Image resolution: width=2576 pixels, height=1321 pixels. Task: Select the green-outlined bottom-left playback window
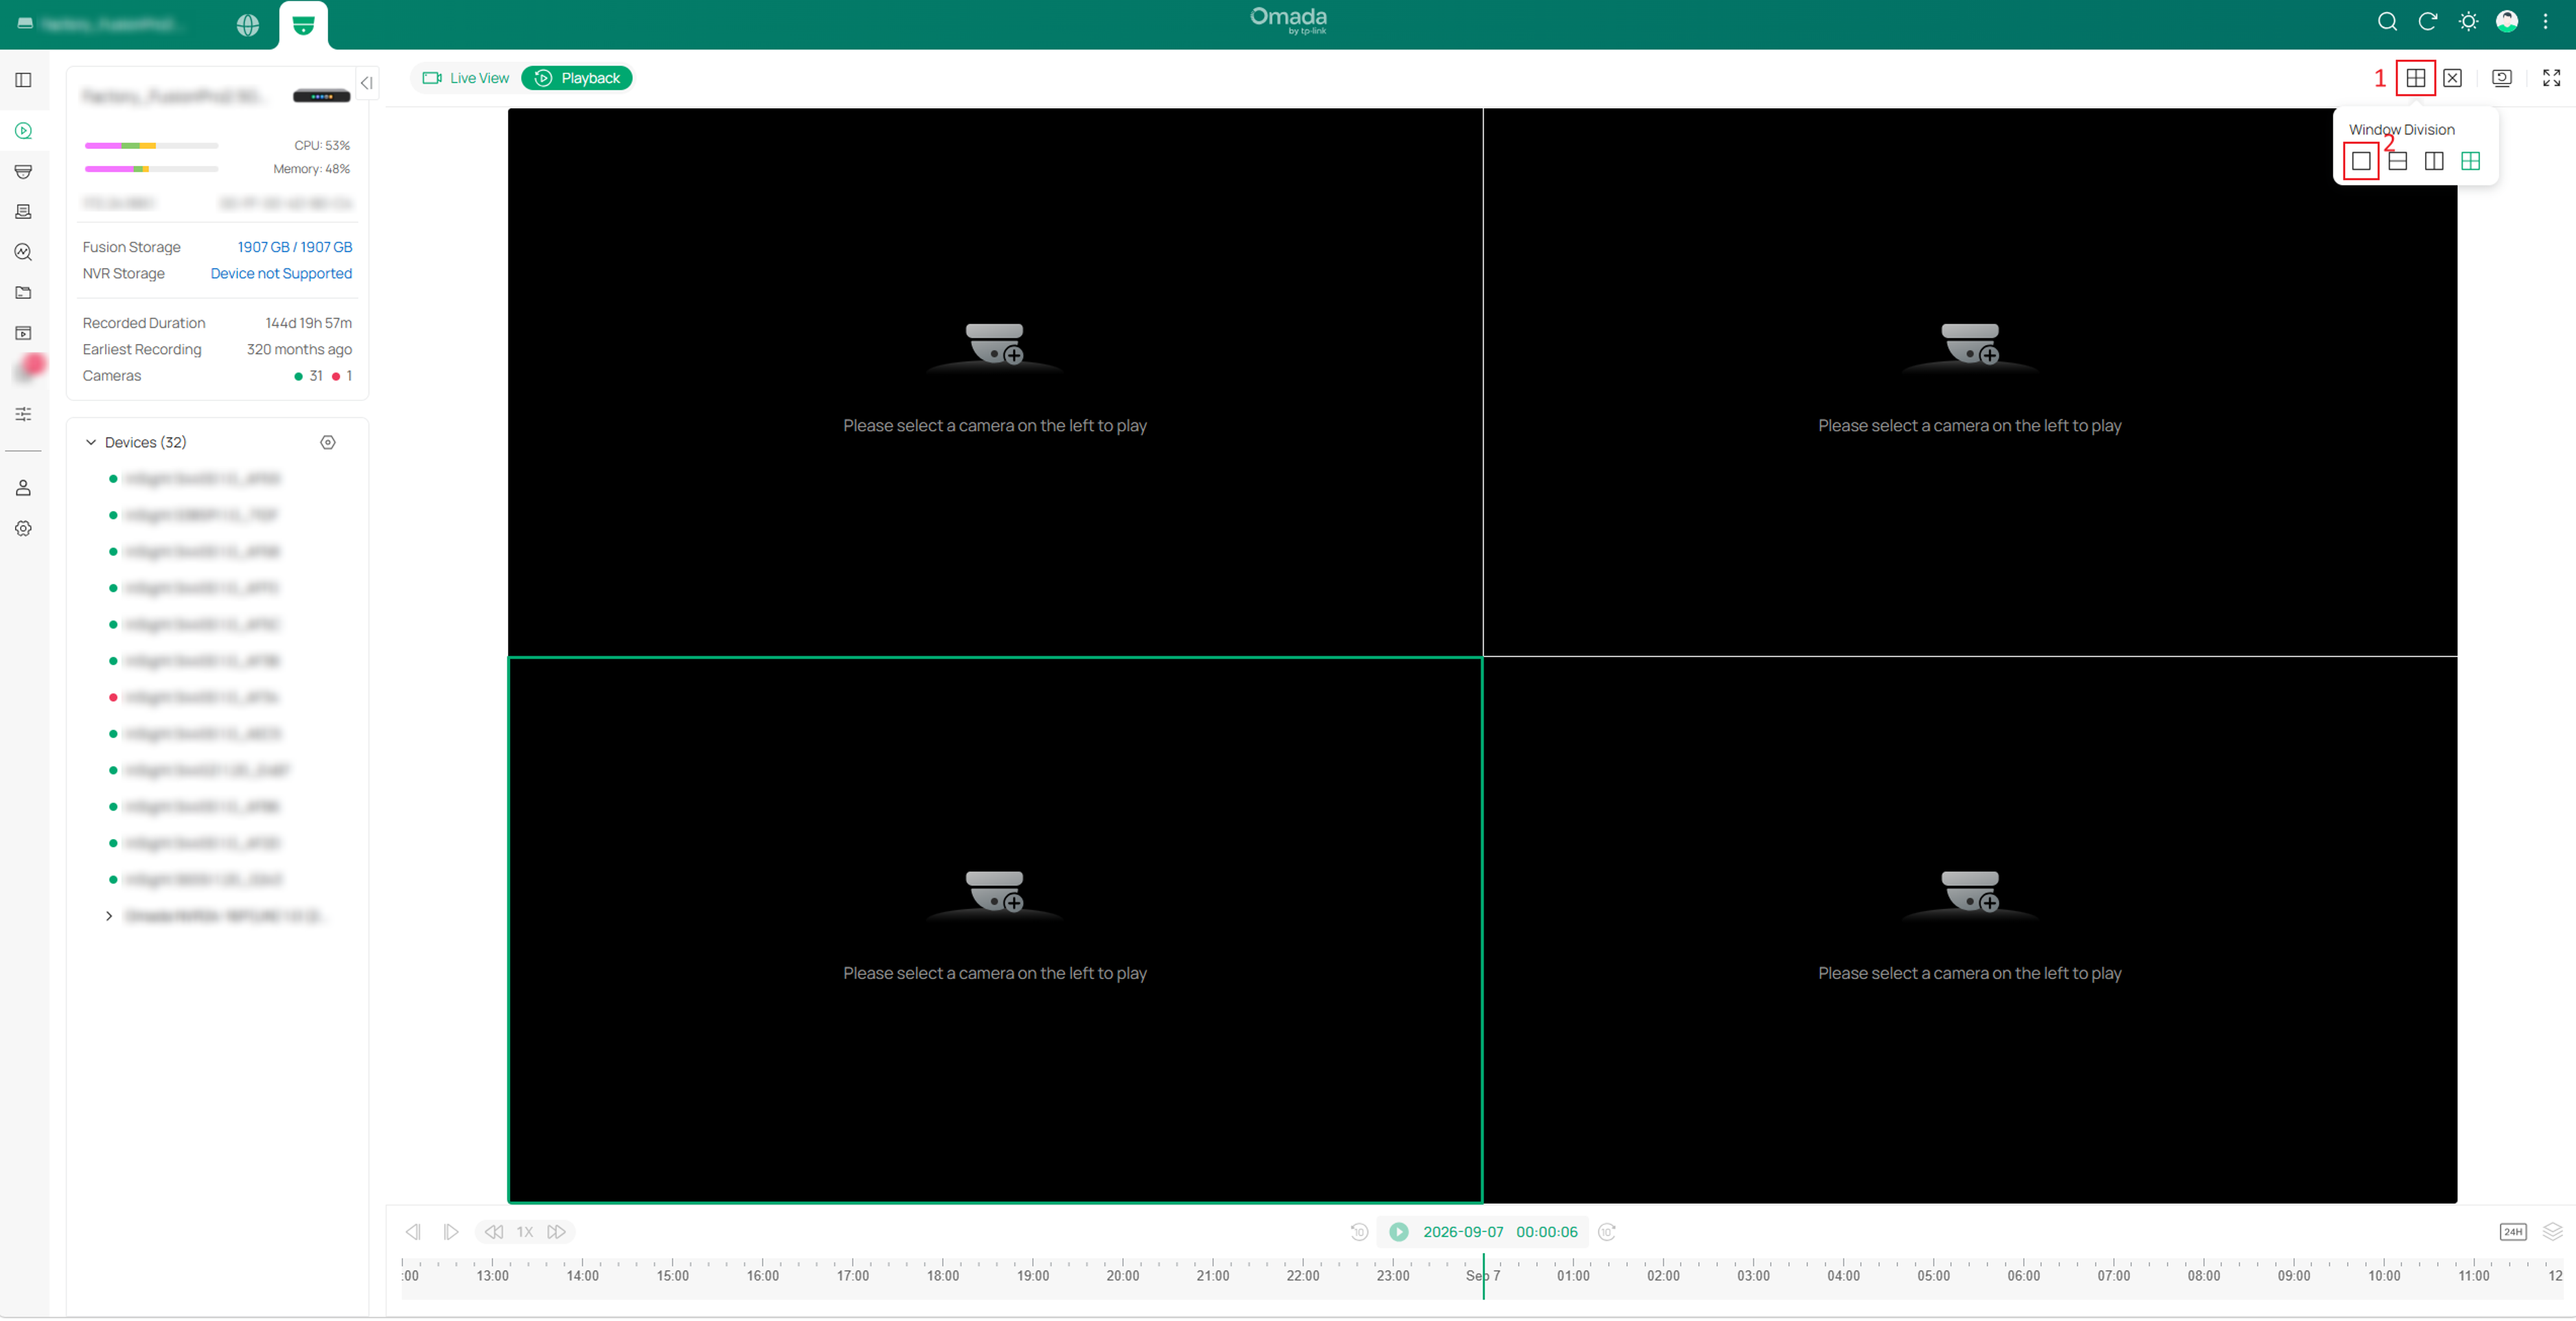[995, 930]
